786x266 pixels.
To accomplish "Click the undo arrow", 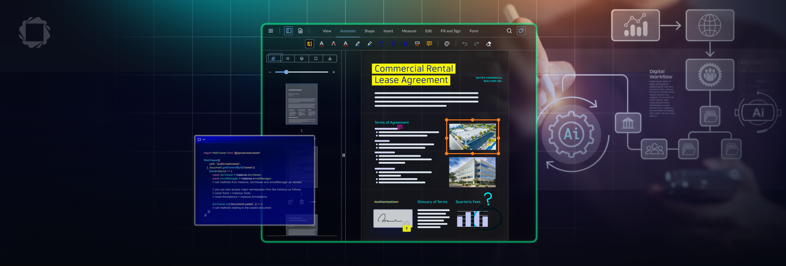I will click(x=465, y=44).
